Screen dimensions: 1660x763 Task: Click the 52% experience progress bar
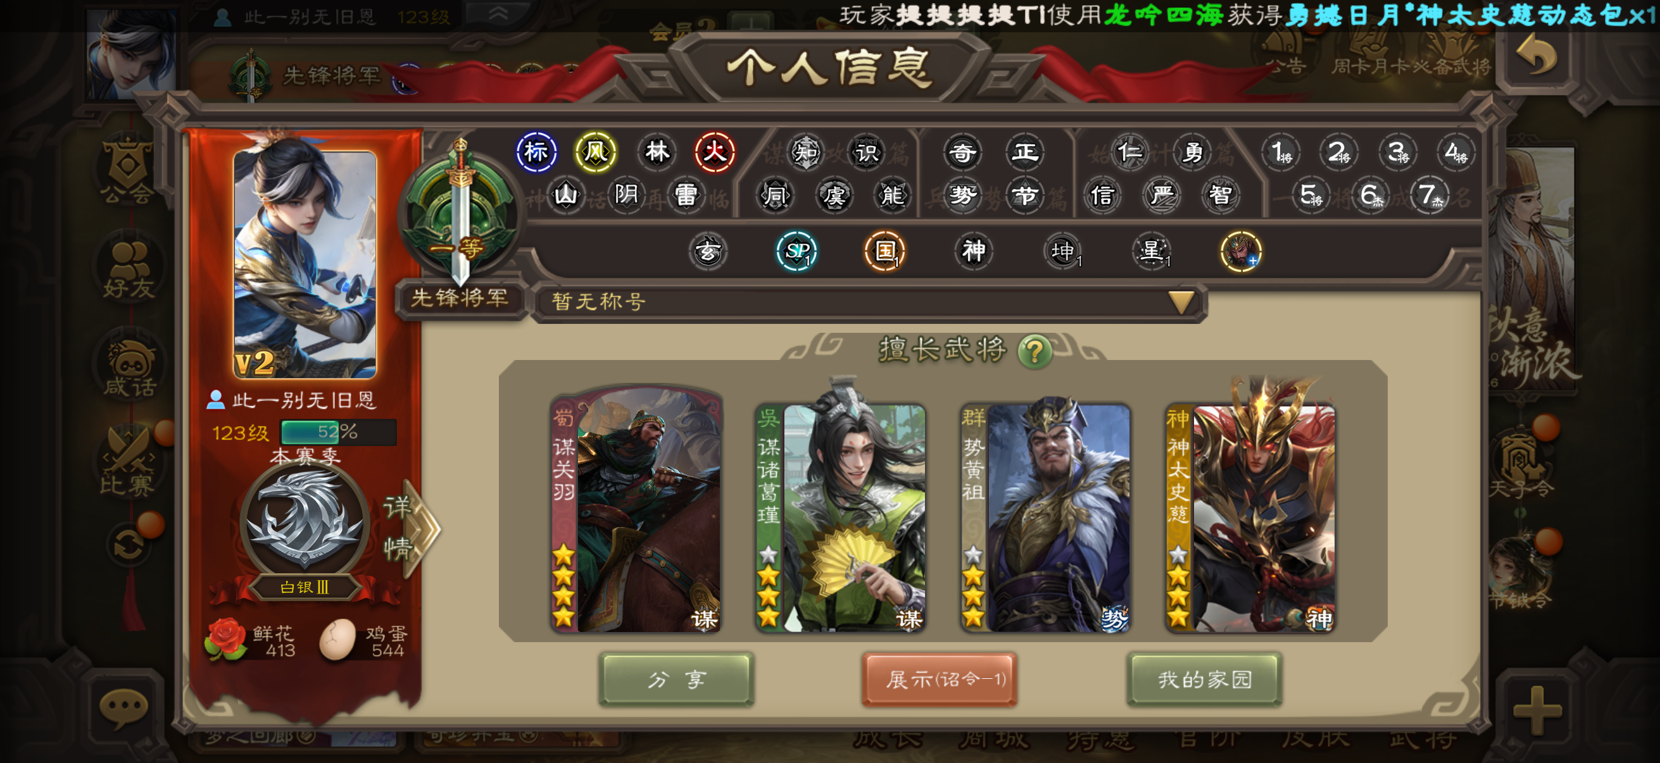pos(338,432)
